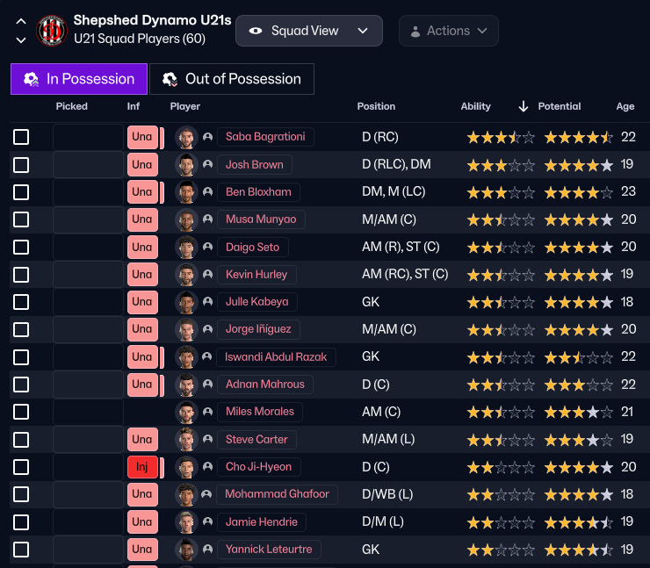Sort by the Age column header
The image size is (650, 568).
[625, 106]
